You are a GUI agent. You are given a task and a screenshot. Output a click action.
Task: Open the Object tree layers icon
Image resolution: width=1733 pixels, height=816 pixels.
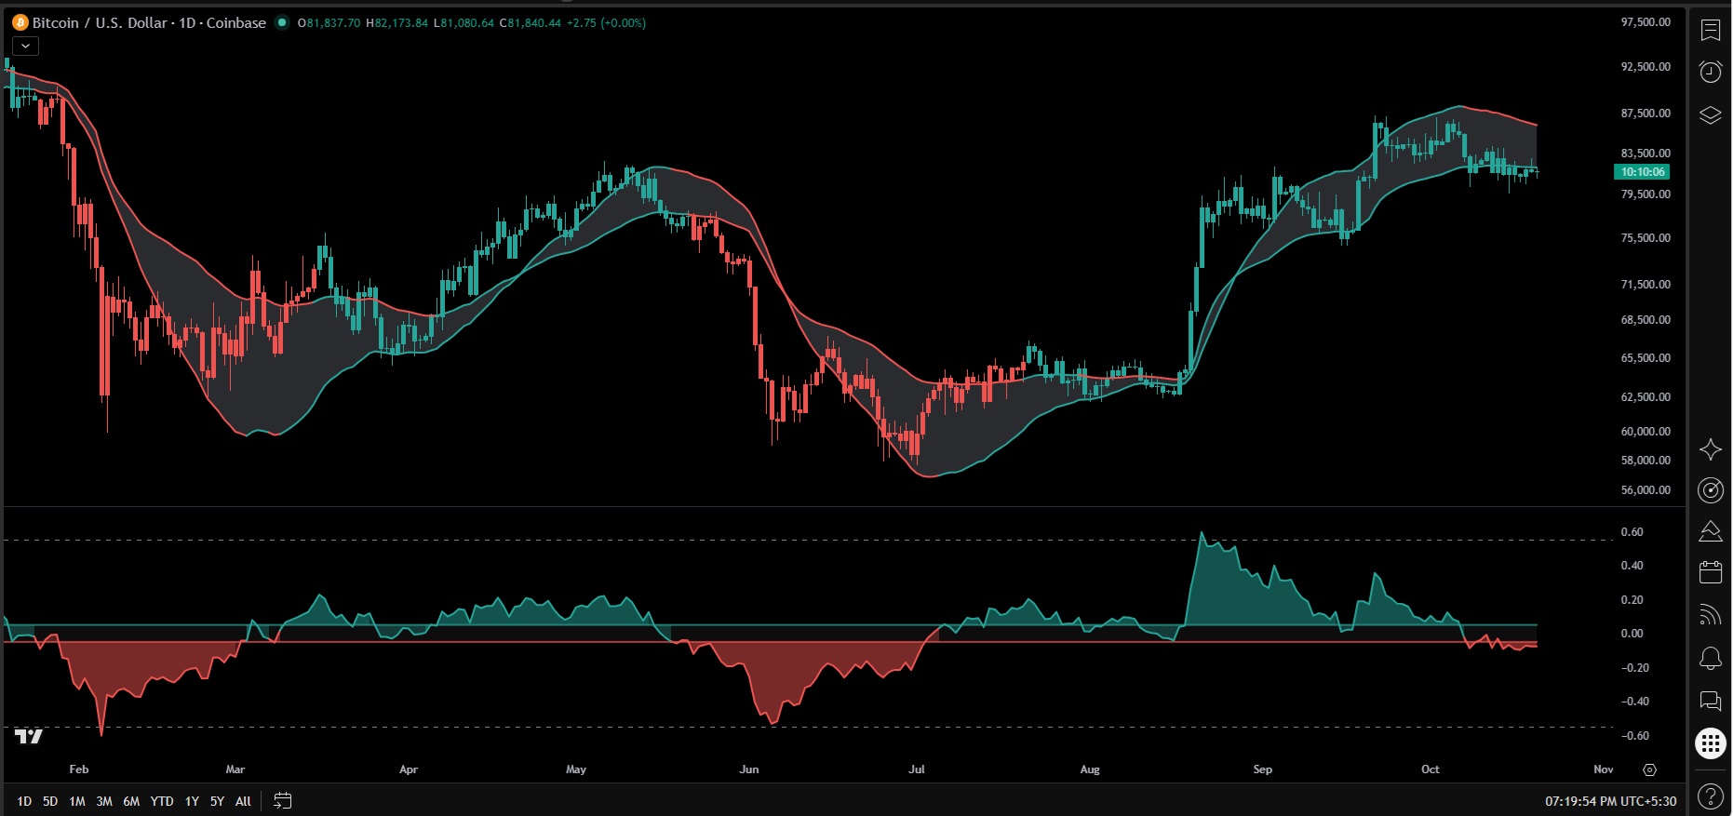tap(1711, 115)
